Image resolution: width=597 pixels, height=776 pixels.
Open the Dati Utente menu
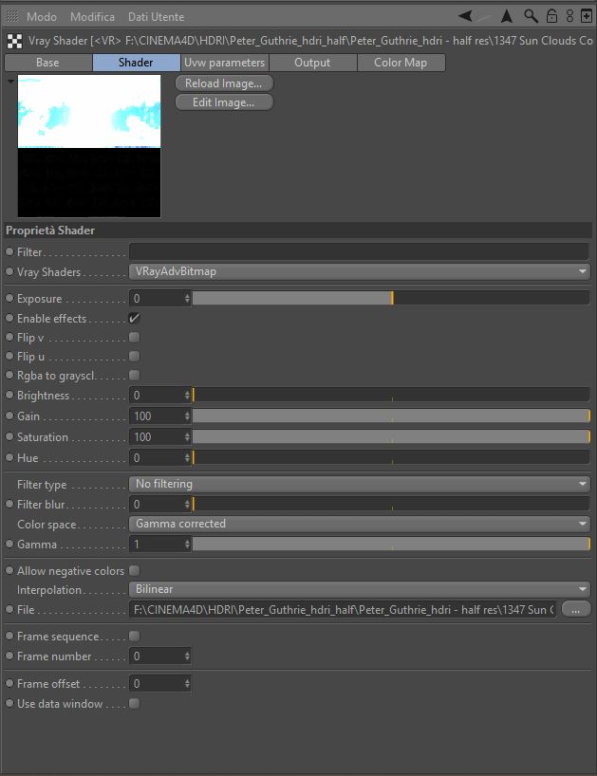pyautogui.click(x=156, y=17)
